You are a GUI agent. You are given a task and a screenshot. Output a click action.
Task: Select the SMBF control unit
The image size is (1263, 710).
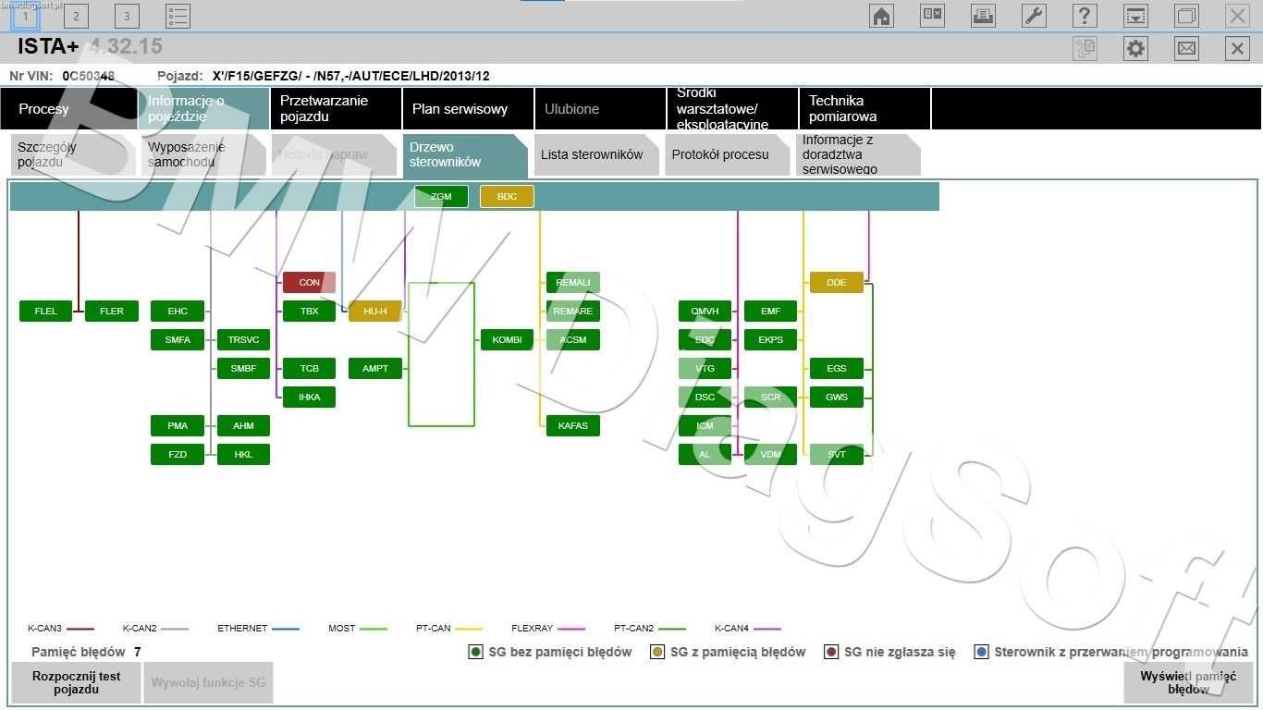click(x=243, y=368)
